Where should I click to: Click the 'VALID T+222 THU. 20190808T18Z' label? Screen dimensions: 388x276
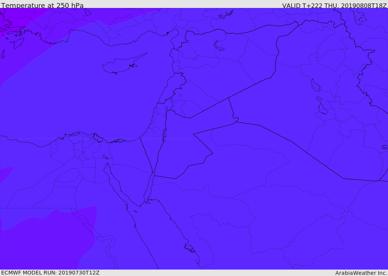(x=334, y=6)
